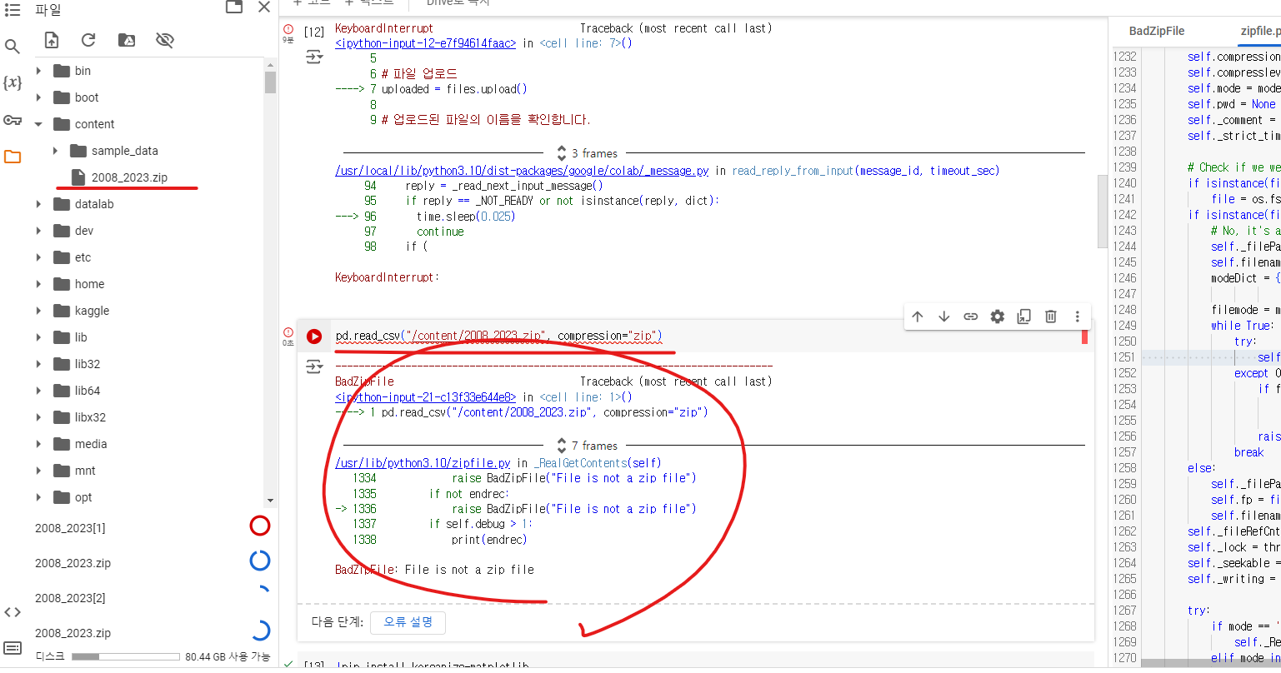Open the variables {x} inspector icon

(13, 82)
